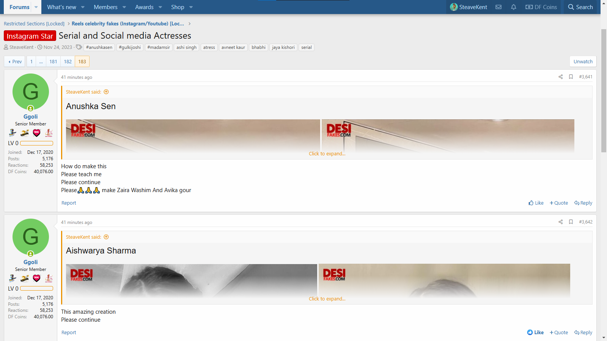The image size is (607, 341).
Task: Open the Reels celebrity fakes breadcrumb
Action: (128, 24)
